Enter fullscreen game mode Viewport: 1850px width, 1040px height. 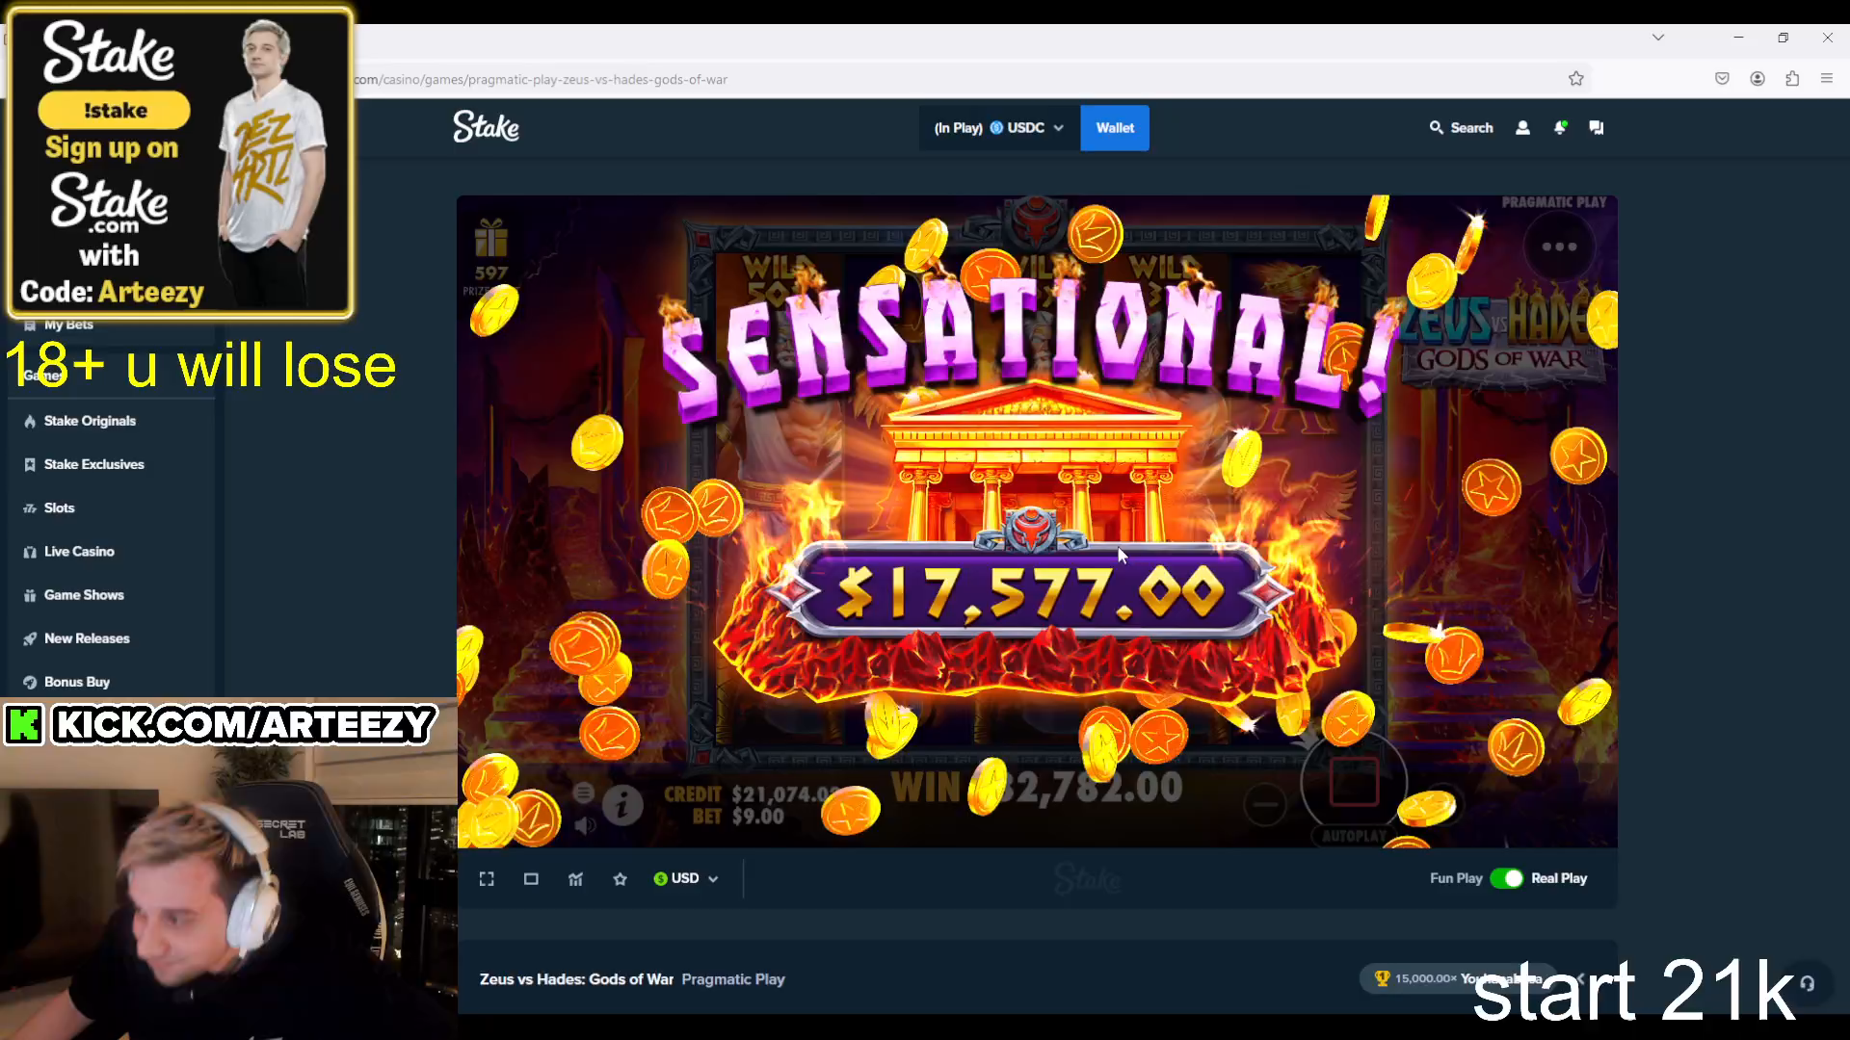click(x=487, y=879)
